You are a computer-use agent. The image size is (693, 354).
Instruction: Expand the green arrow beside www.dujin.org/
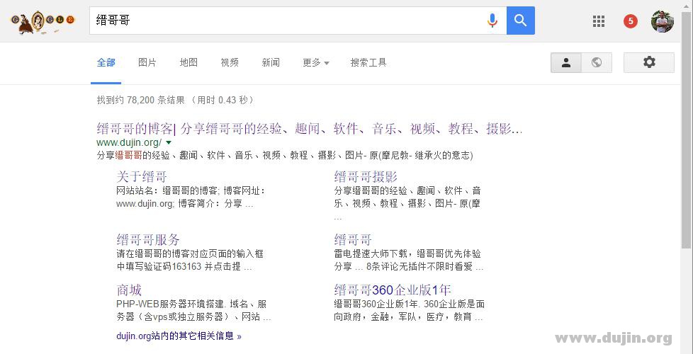pyautogui.click(x=169, y=142)
